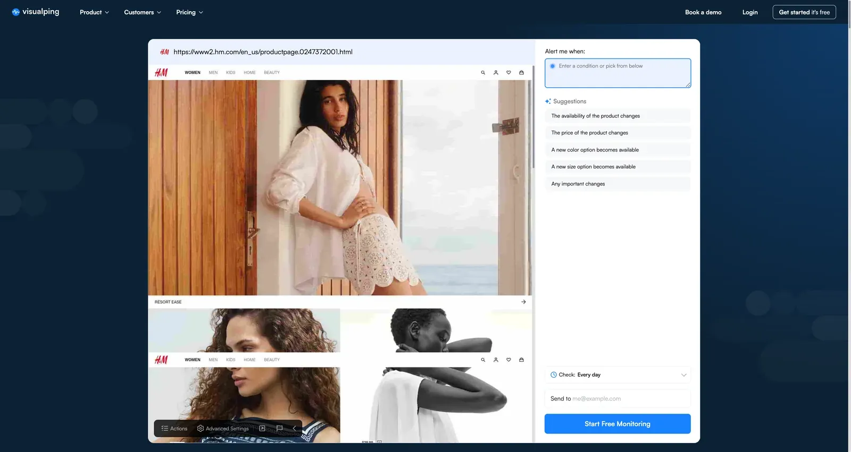This screenshot has width=851, height=452.
Task: Choose 'A new size option becomes available'
Action: coord(618,167)
